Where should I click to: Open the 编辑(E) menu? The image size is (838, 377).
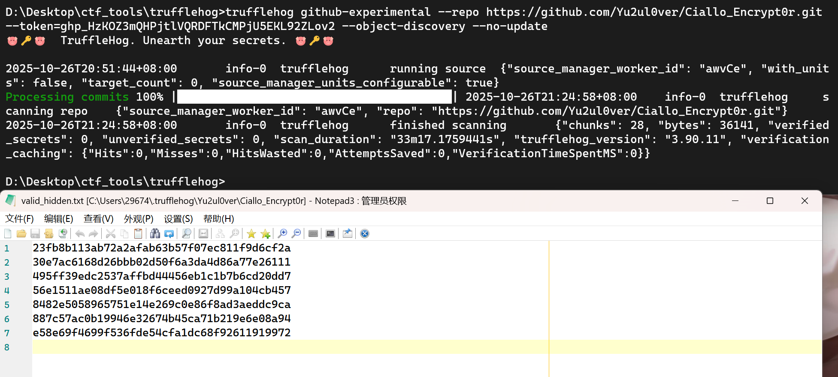59,219
